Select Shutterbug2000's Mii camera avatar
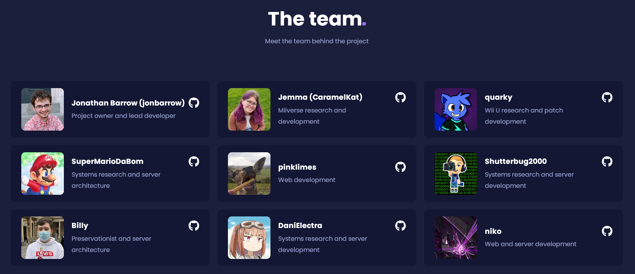The height and width of the screenshot is (274, 635). pyautogui.click(x=456, y=174)
